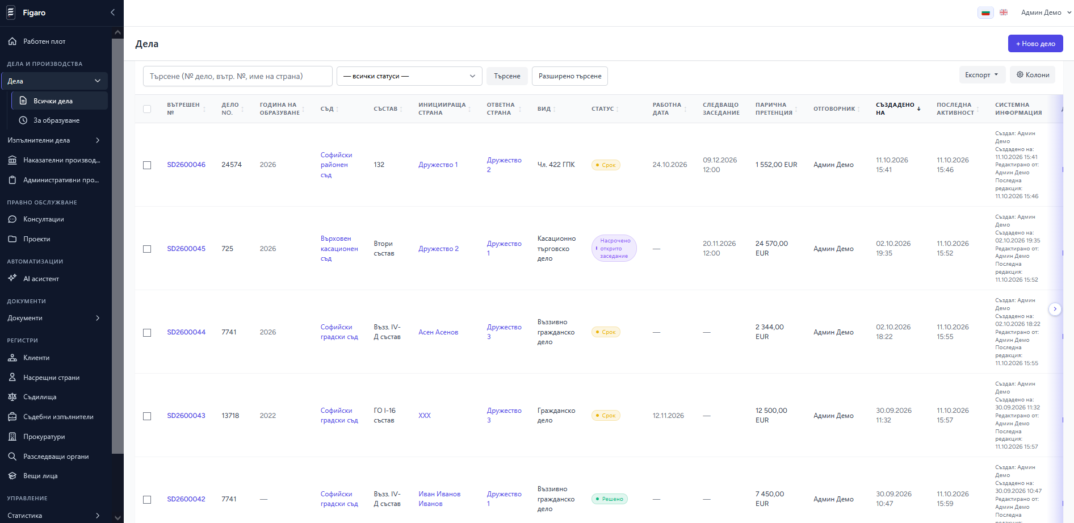This screenshot has width=1074, height=523.
Task: Open the Колони settings button
Action: pos(1033,75)
